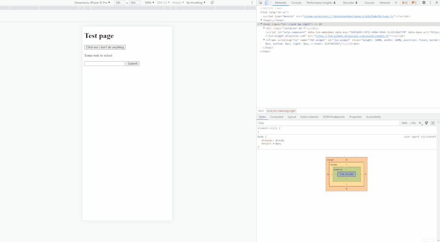Click the display: block declaration
The height and width of the screenshot is (242, 440).
[273, 140]
